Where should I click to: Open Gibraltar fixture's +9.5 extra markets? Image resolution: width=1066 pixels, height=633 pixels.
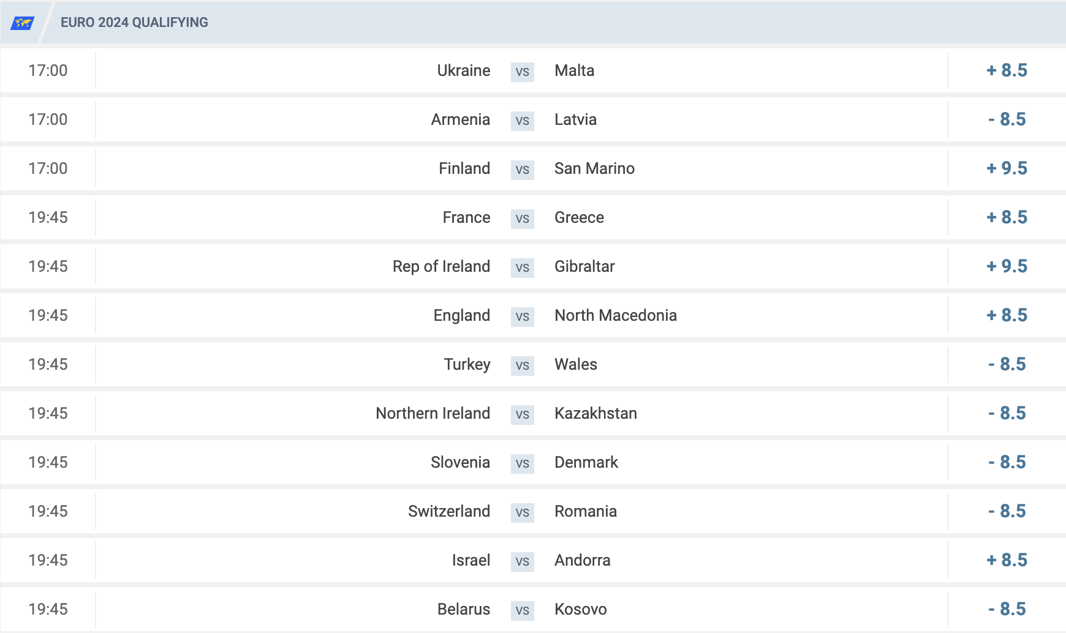coord(1007,266)
